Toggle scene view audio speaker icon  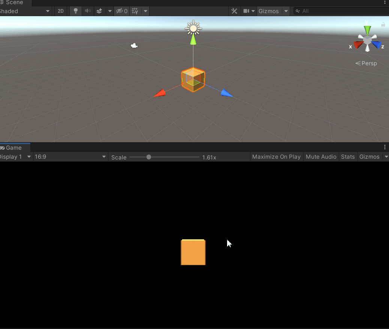87,11
